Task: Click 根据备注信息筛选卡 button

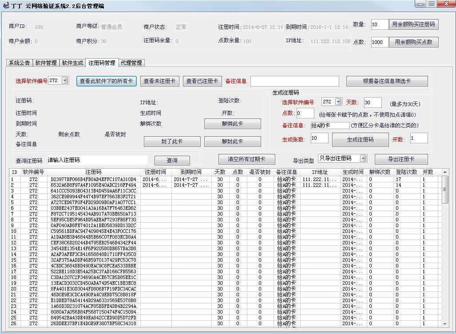Action: click(387, 81)
